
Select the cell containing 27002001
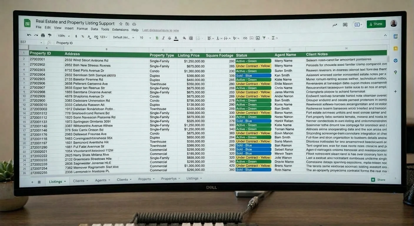point(46,59)
